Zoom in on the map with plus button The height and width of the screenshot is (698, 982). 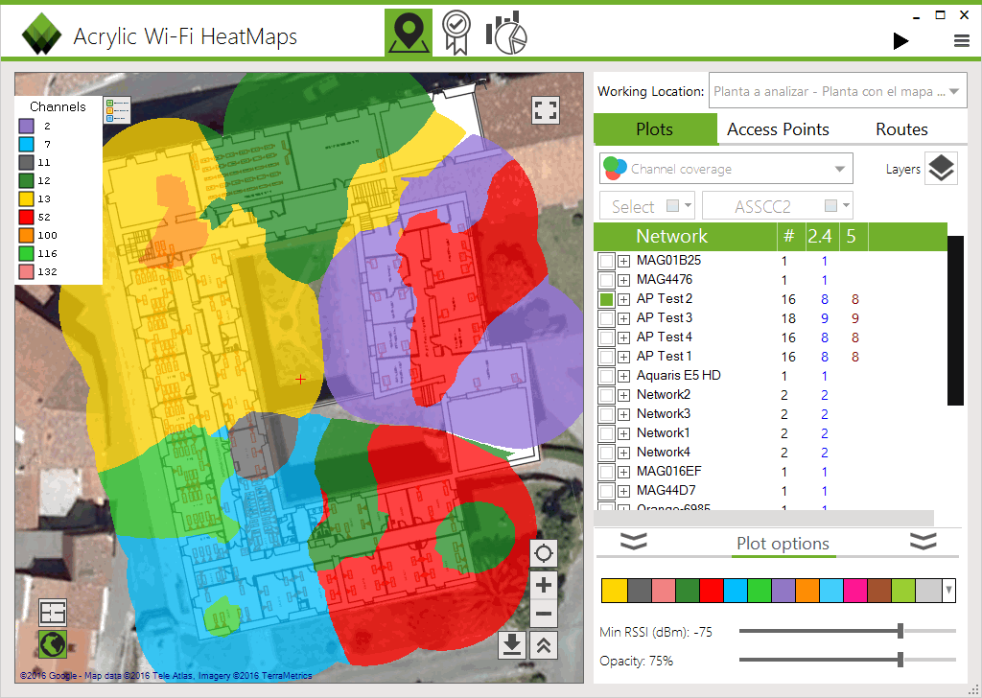544,585
